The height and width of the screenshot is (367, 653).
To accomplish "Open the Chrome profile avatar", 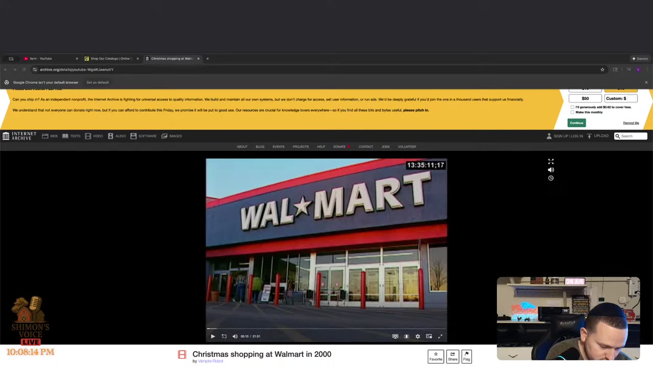I will (x=638, y=70).
